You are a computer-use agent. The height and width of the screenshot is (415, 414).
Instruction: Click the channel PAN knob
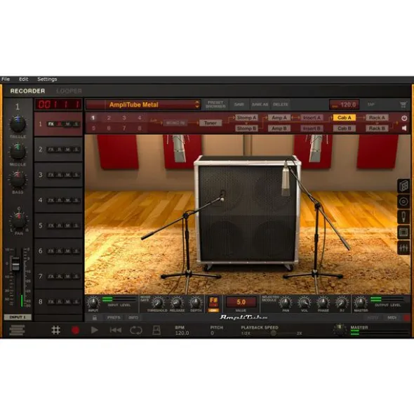tap(19, 220)
